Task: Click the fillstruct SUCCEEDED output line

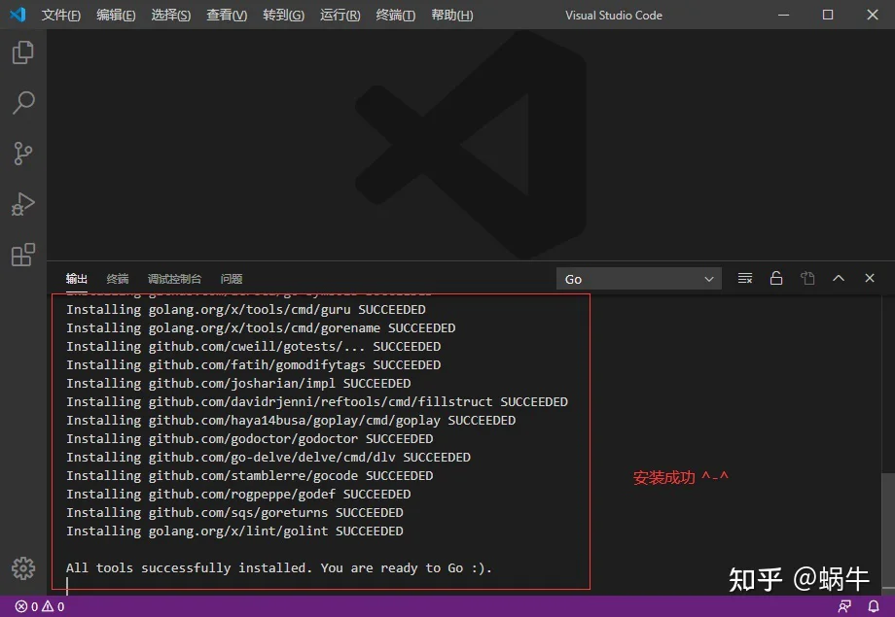Action: pyautogui.click(x=317, y=401)
